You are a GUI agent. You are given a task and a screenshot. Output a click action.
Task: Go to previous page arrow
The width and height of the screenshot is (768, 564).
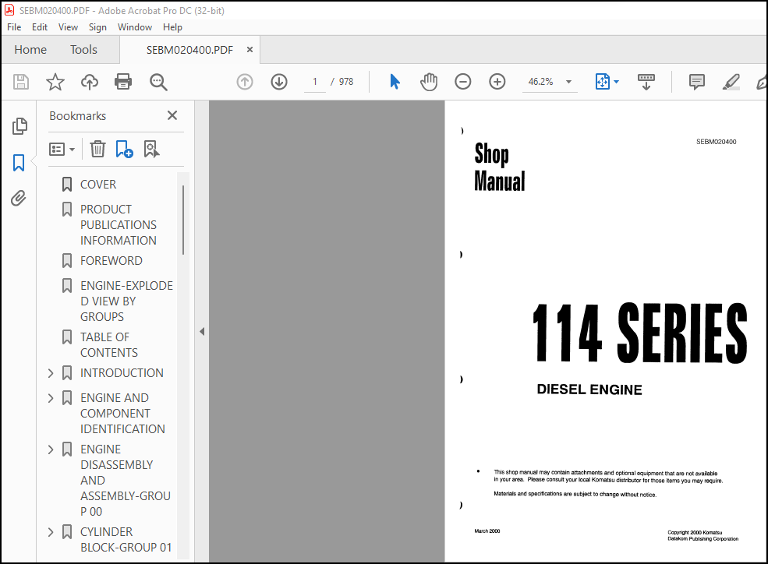point(245,82)
